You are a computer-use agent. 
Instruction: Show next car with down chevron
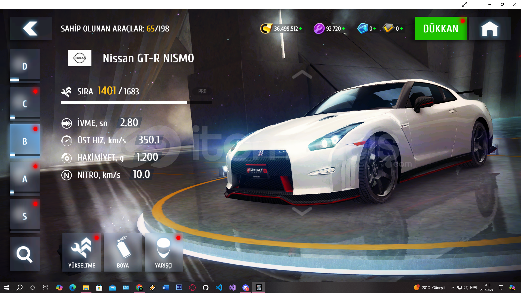tap(302, 211)
